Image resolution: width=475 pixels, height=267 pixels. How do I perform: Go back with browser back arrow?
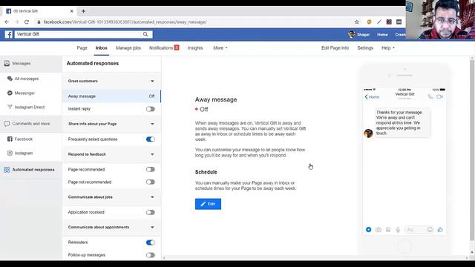pyautogui.click(x=7, y=22)
